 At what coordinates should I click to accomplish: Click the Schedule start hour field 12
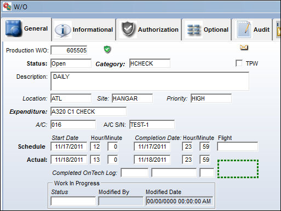(x=95, y=146)
